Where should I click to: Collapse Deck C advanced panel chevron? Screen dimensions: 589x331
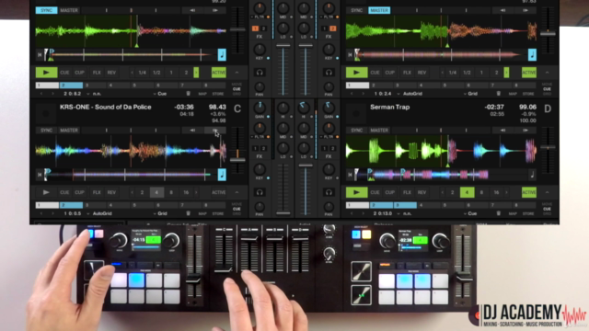coord(237,192)
